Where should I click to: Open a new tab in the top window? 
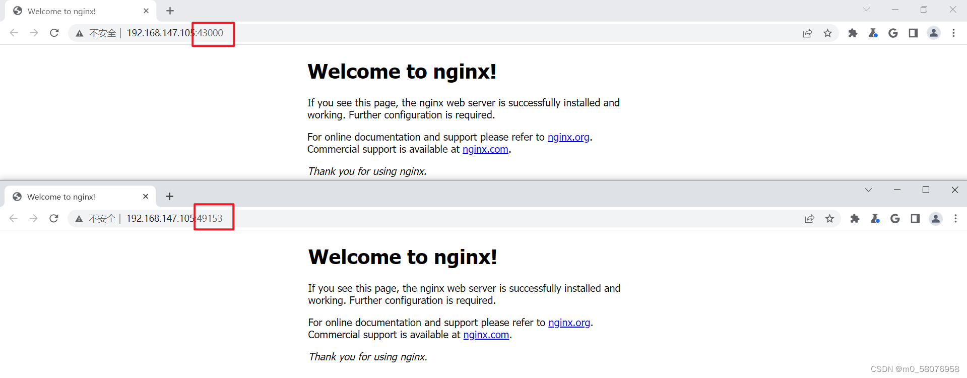(170, 11)
